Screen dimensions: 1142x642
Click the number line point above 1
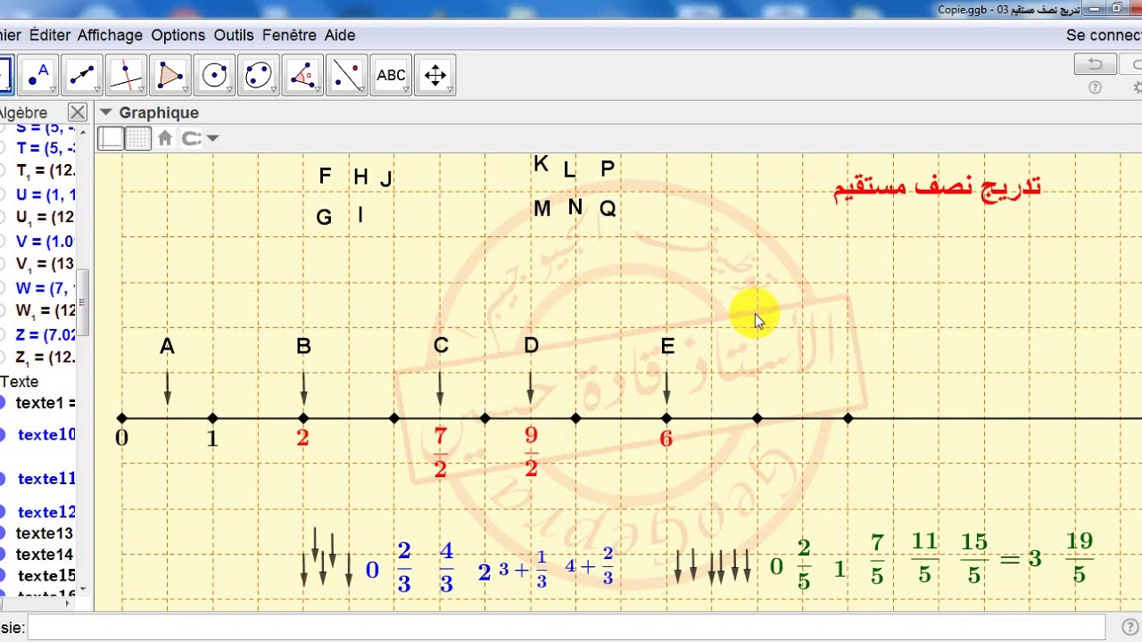212,418
